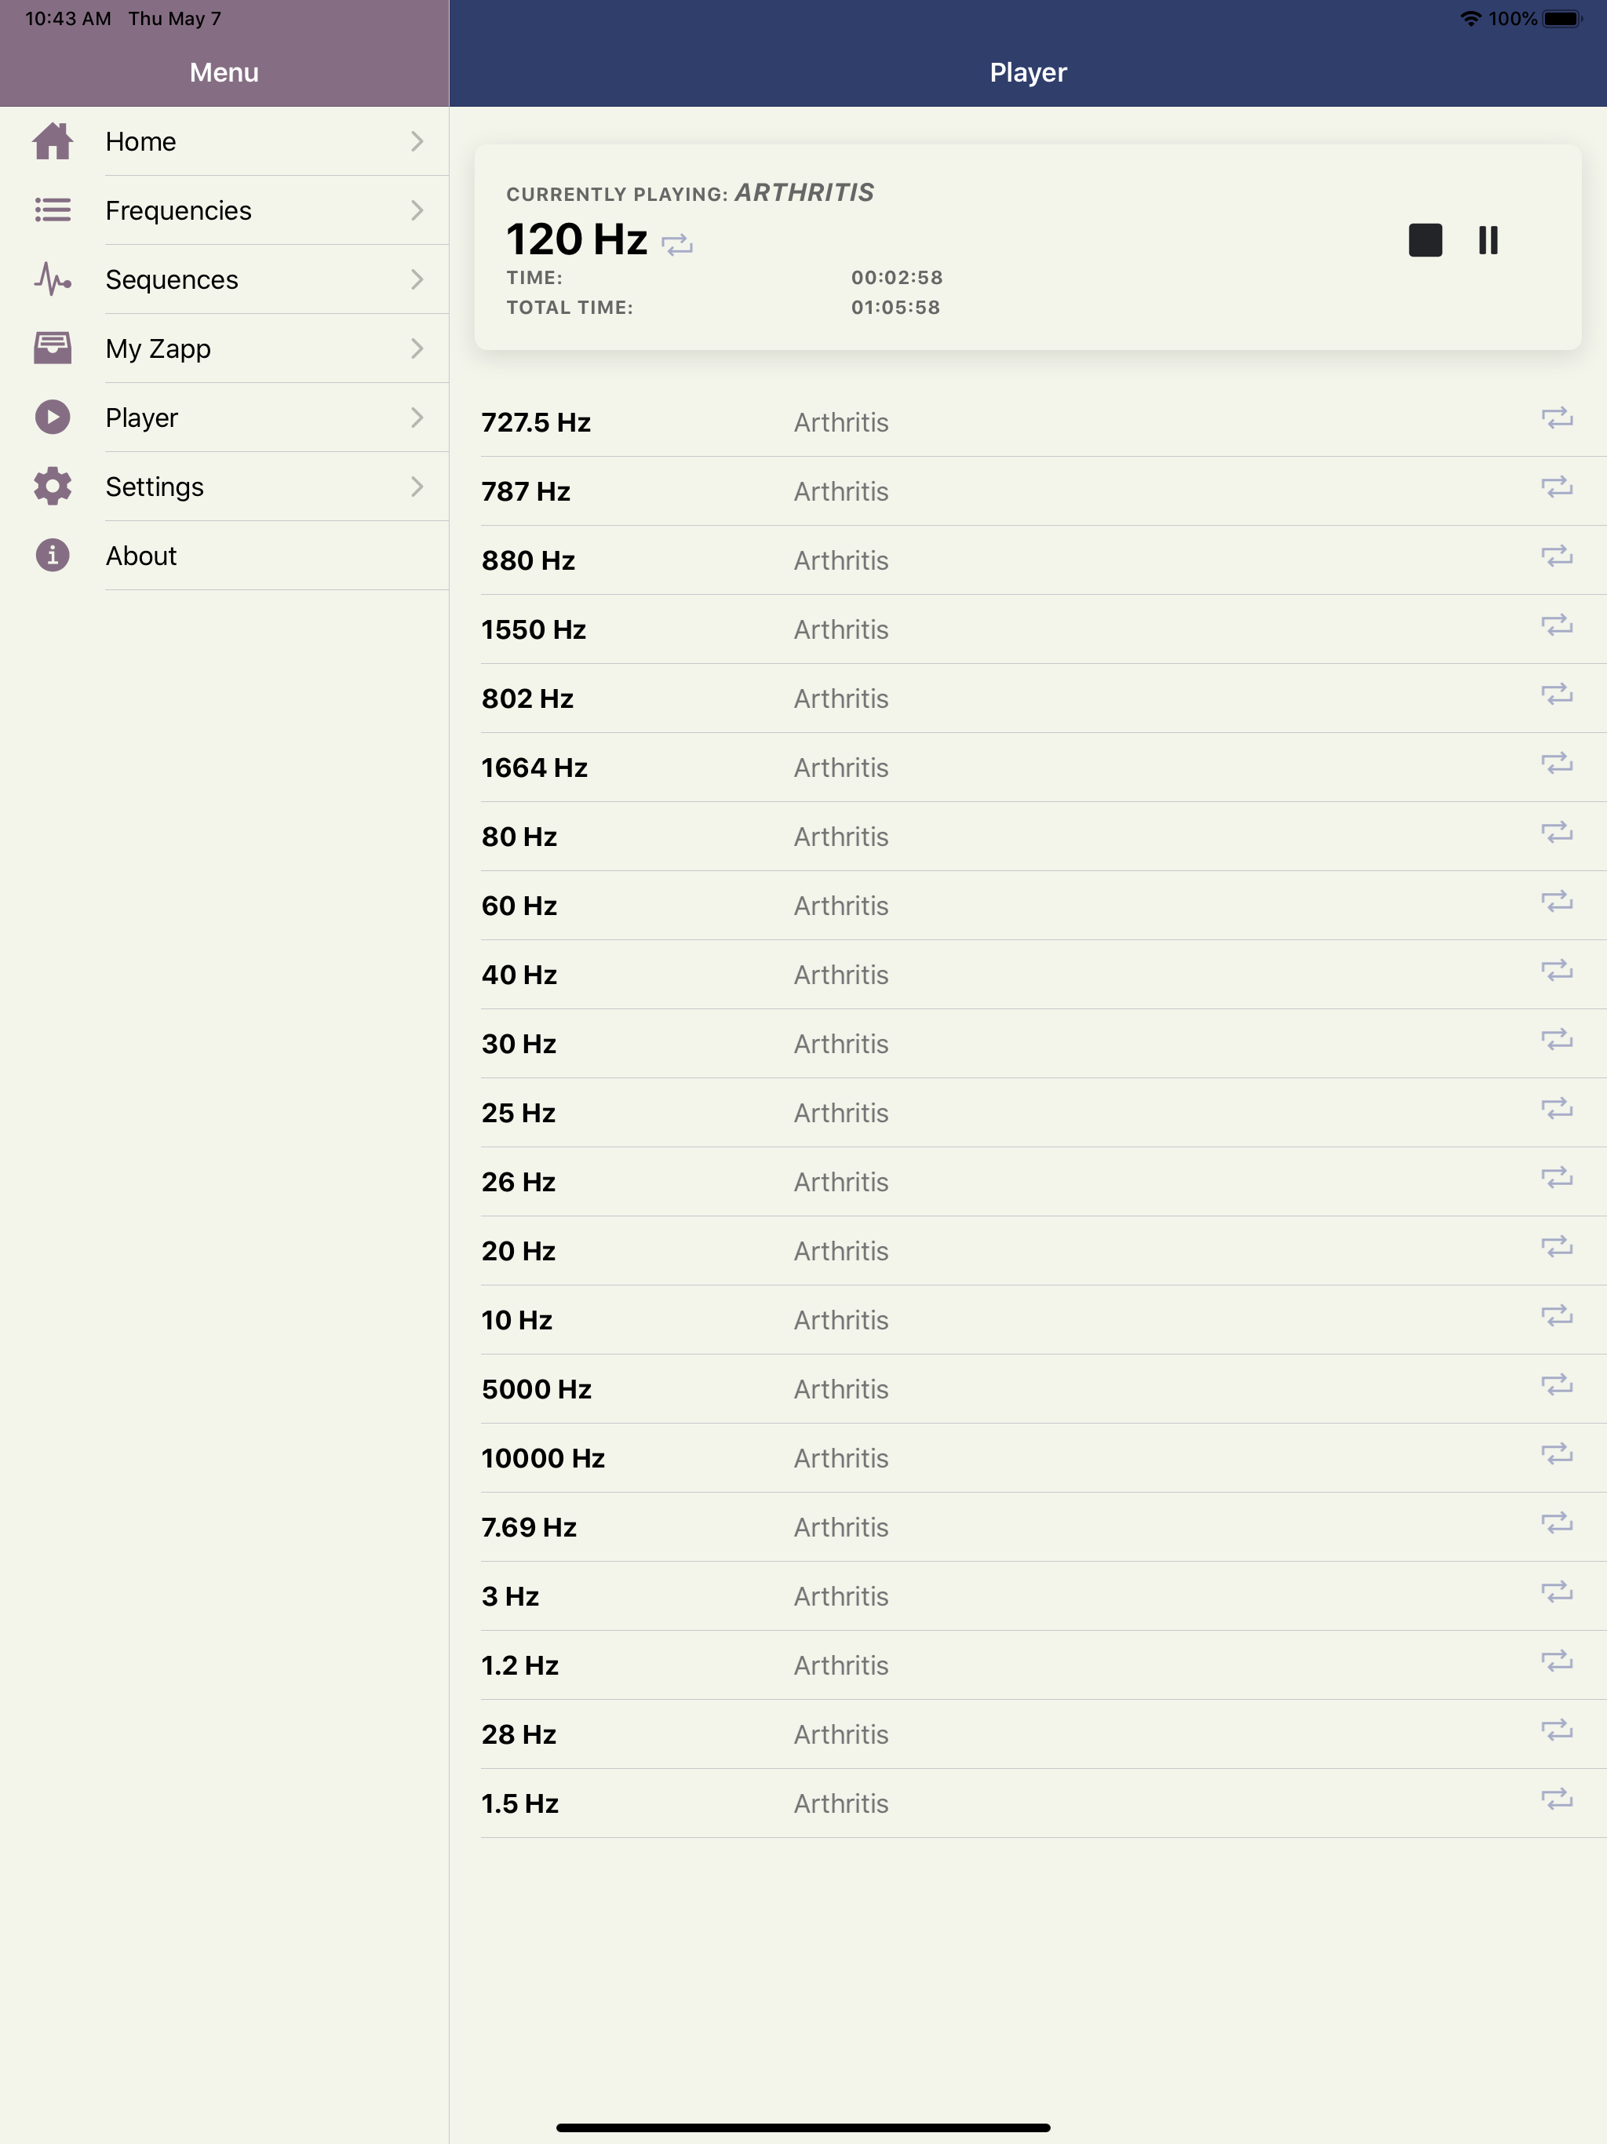Tap the Player play icon
The width and height of the screenshot is (1607, 2144).
tap(53, 417)
